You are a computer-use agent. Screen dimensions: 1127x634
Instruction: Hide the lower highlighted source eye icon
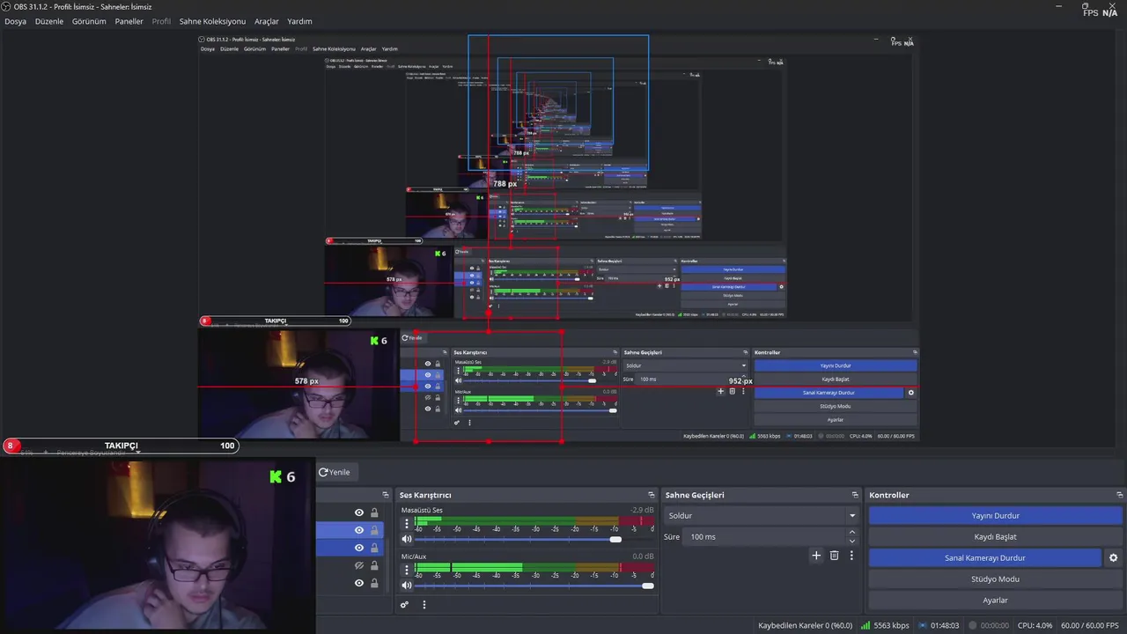click(359, 548)
